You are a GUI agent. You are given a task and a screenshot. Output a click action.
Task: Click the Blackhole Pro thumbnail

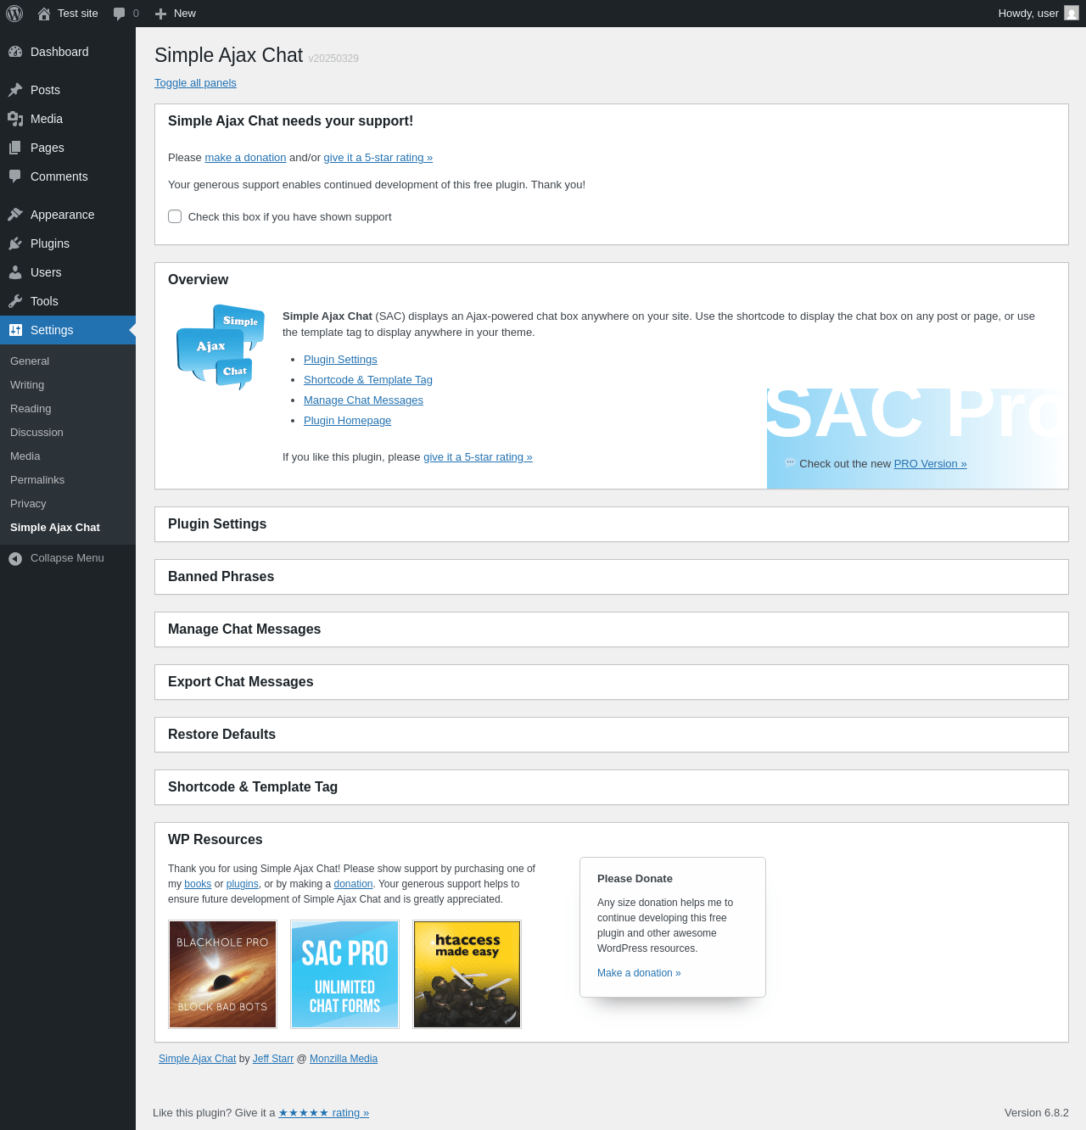click(223, 975)
